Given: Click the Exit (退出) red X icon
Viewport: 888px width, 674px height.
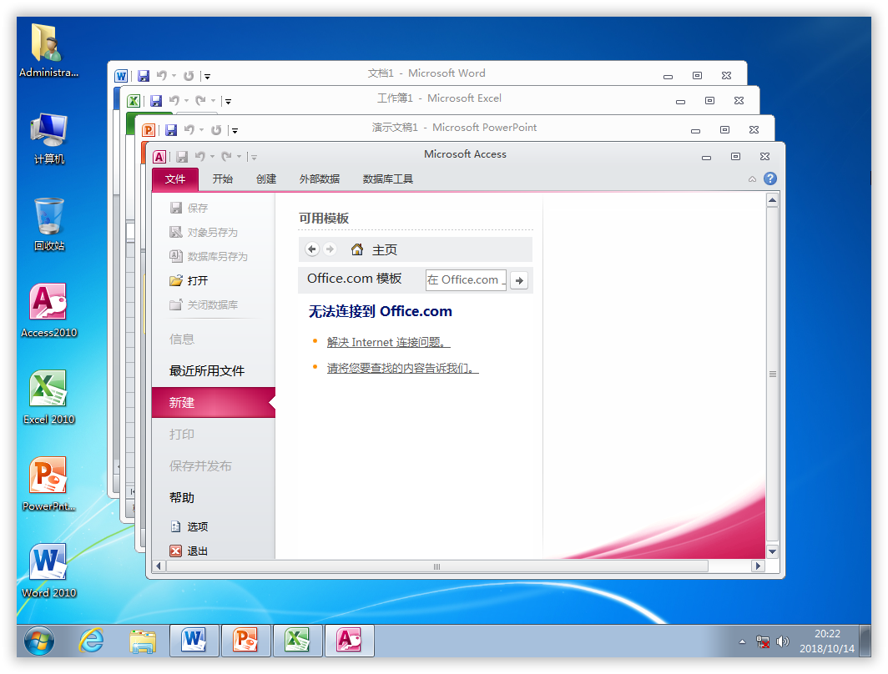Looking at the screenshot, I should (x=175, y=551).
